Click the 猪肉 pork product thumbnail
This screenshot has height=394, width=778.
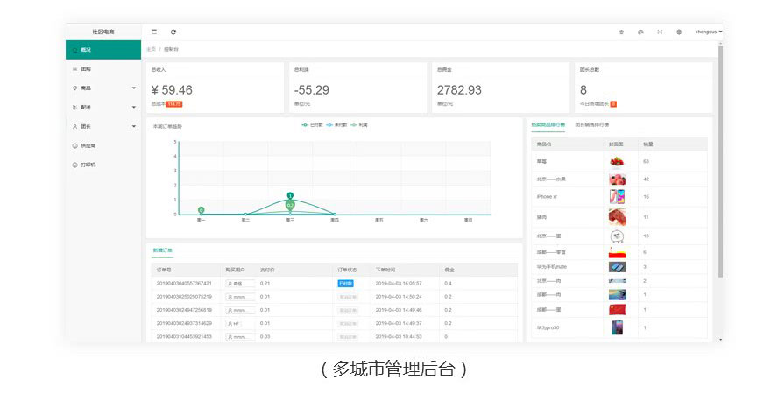tap(618, 217)
